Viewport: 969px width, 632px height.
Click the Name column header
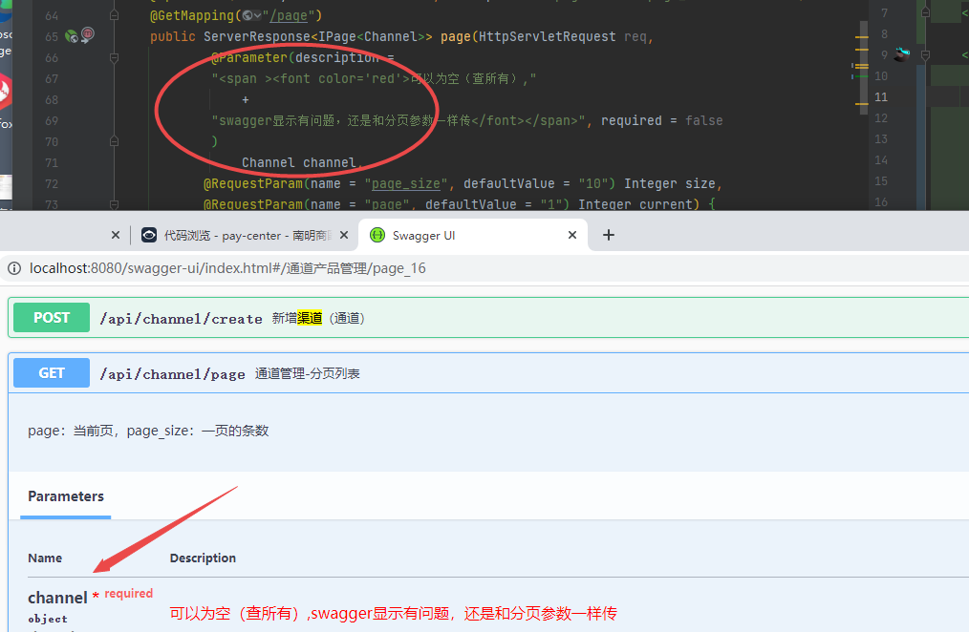(45, 558)
